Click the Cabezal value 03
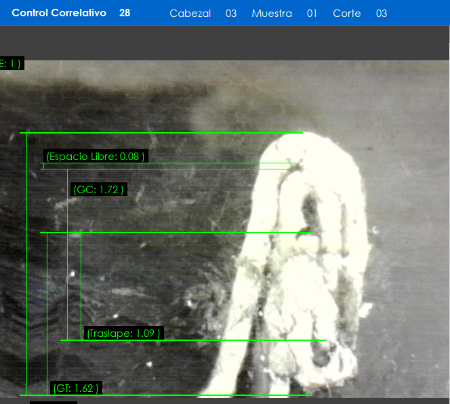Viewport: 450px width, 404px height. tap(231, 14)
